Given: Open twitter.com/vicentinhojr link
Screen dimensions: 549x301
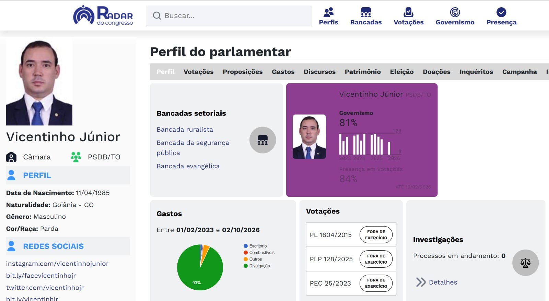Looking at the screenshot, I should (x=45, y=287).
